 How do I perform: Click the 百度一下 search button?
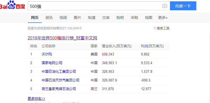(183, 6)
